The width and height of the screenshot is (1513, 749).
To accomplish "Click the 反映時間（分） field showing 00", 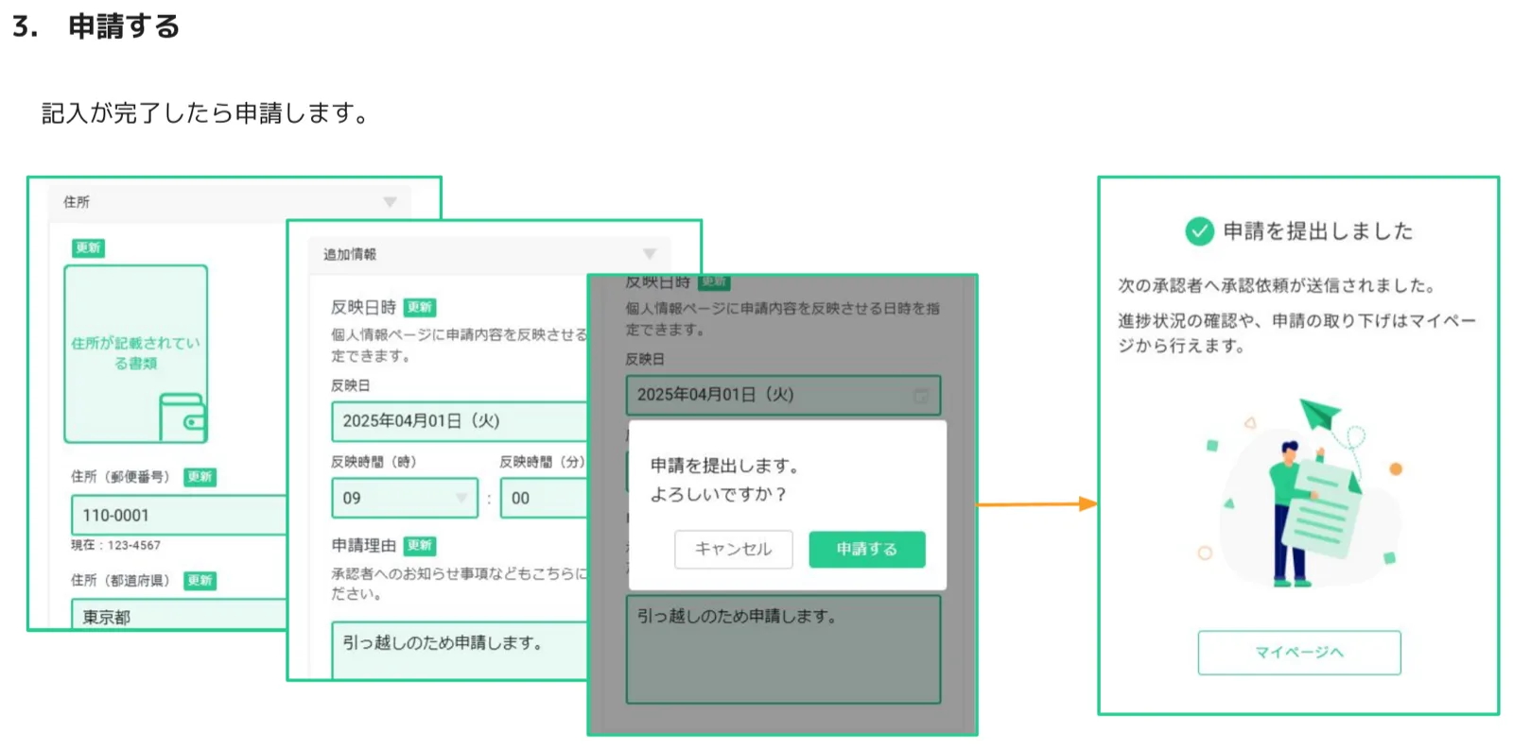I will point(544,498).
